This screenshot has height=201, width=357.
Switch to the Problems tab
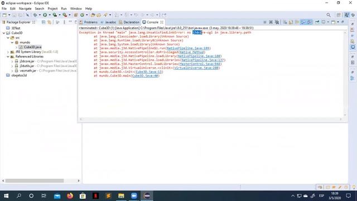point(89,22)
